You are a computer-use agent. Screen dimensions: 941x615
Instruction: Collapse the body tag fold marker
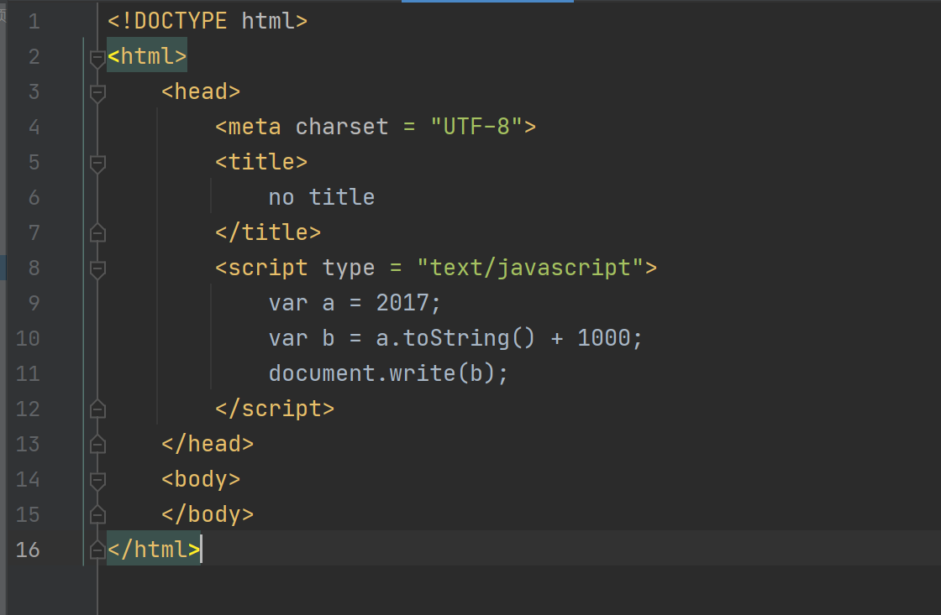pos(97,481)
